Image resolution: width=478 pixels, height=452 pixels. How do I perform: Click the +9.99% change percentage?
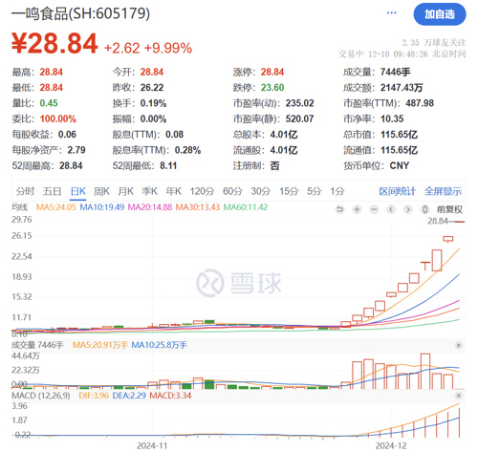click(x=168, y=48)
